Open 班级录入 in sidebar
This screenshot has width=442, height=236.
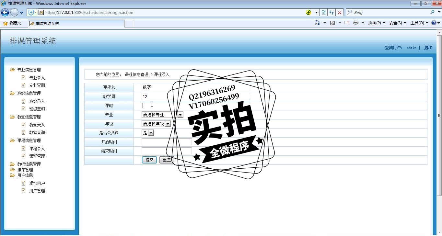coord(37,101)
